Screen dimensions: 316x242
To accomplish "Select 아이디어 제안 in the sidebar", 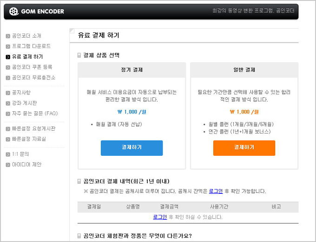I will [x=26, y=164].
